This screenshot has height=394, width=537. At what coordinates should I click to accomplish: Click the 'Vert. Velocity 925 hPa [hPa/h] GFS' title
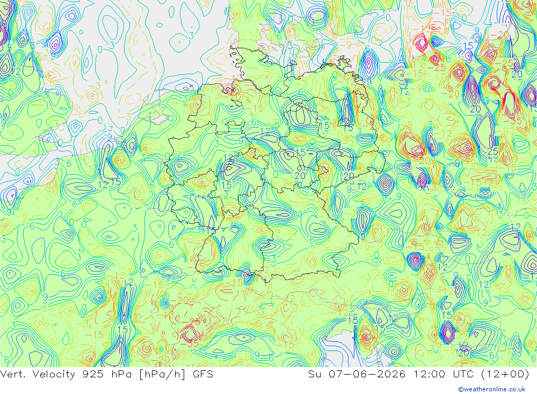tap(107, 374)
